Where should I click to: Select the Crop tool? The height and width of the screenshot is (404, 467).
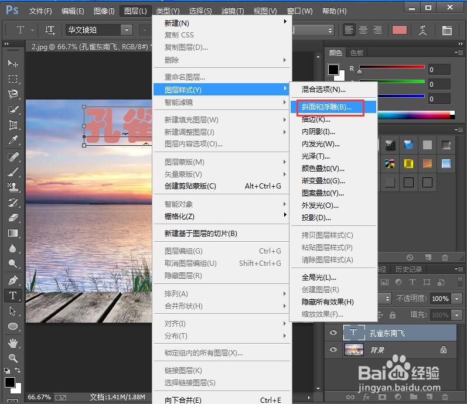(x=12, y=125)
